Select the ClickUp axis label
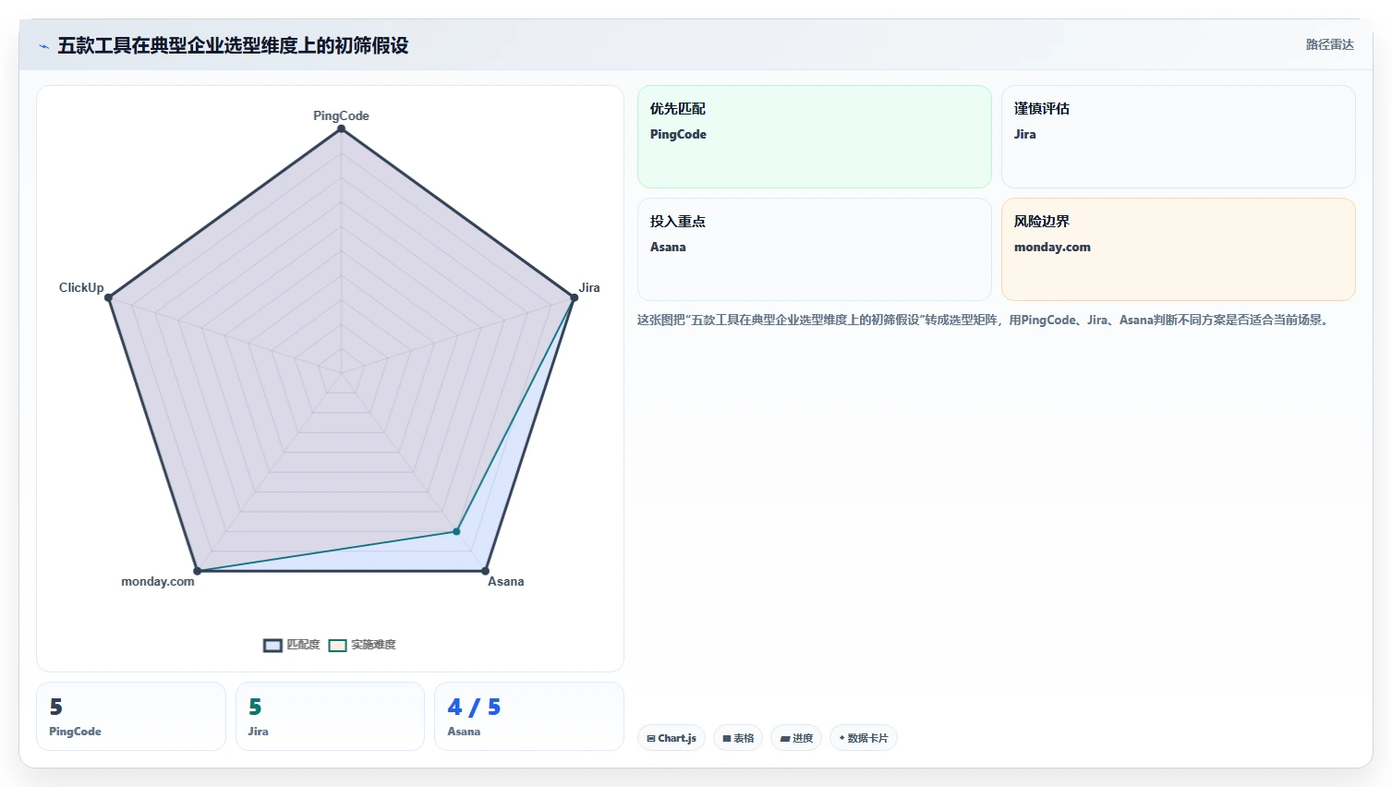 [81, 287]
